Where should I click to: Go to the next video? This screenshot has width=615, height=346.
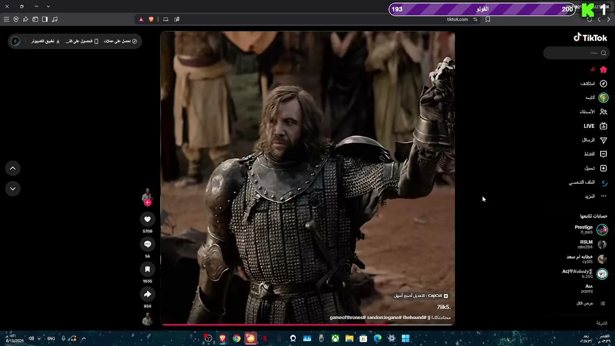(x=13, y=188)
